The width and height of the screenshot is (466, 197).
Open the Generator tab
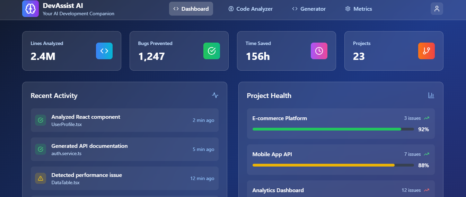[309, 9]
